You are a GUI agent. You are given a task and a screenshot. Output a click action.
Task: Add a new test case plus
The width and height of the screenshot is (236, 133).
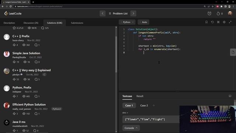coord(154,105)
